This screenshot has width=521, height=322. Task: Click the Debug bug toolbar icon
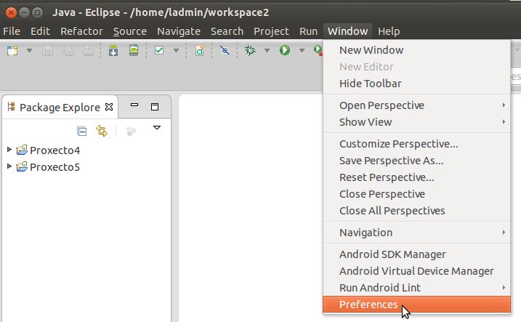[x=250, y=50]
